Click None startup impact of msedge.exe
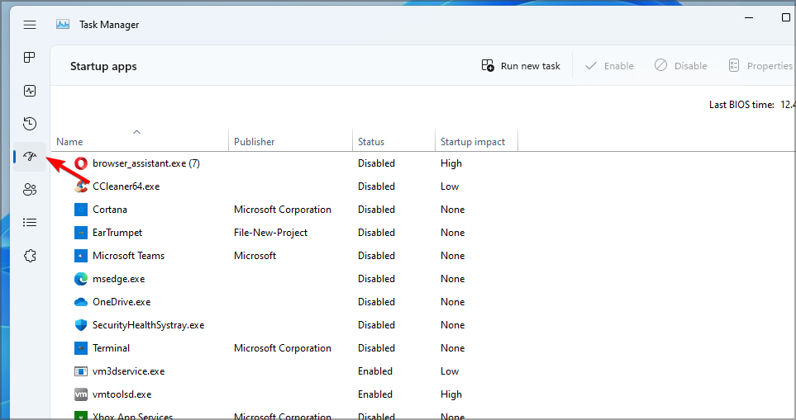Viewport: 796px width, 420px height. 452,279
